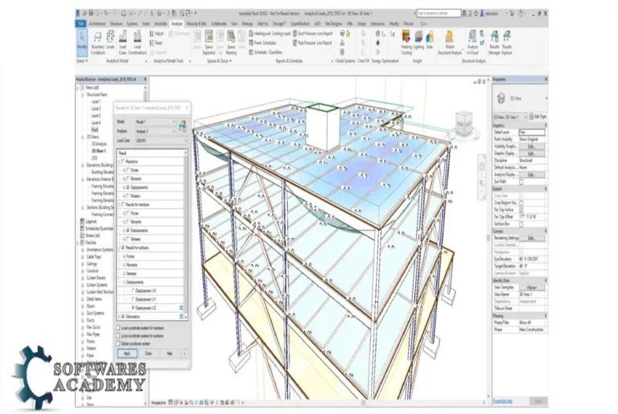Open the Manage ribbon tab
Viewport: 618px width, 414px height.
click(x=247, y=23)
